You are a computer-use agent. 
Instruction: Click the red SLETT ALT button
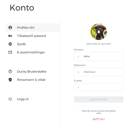pyautogui.click(x=99, y=119)
